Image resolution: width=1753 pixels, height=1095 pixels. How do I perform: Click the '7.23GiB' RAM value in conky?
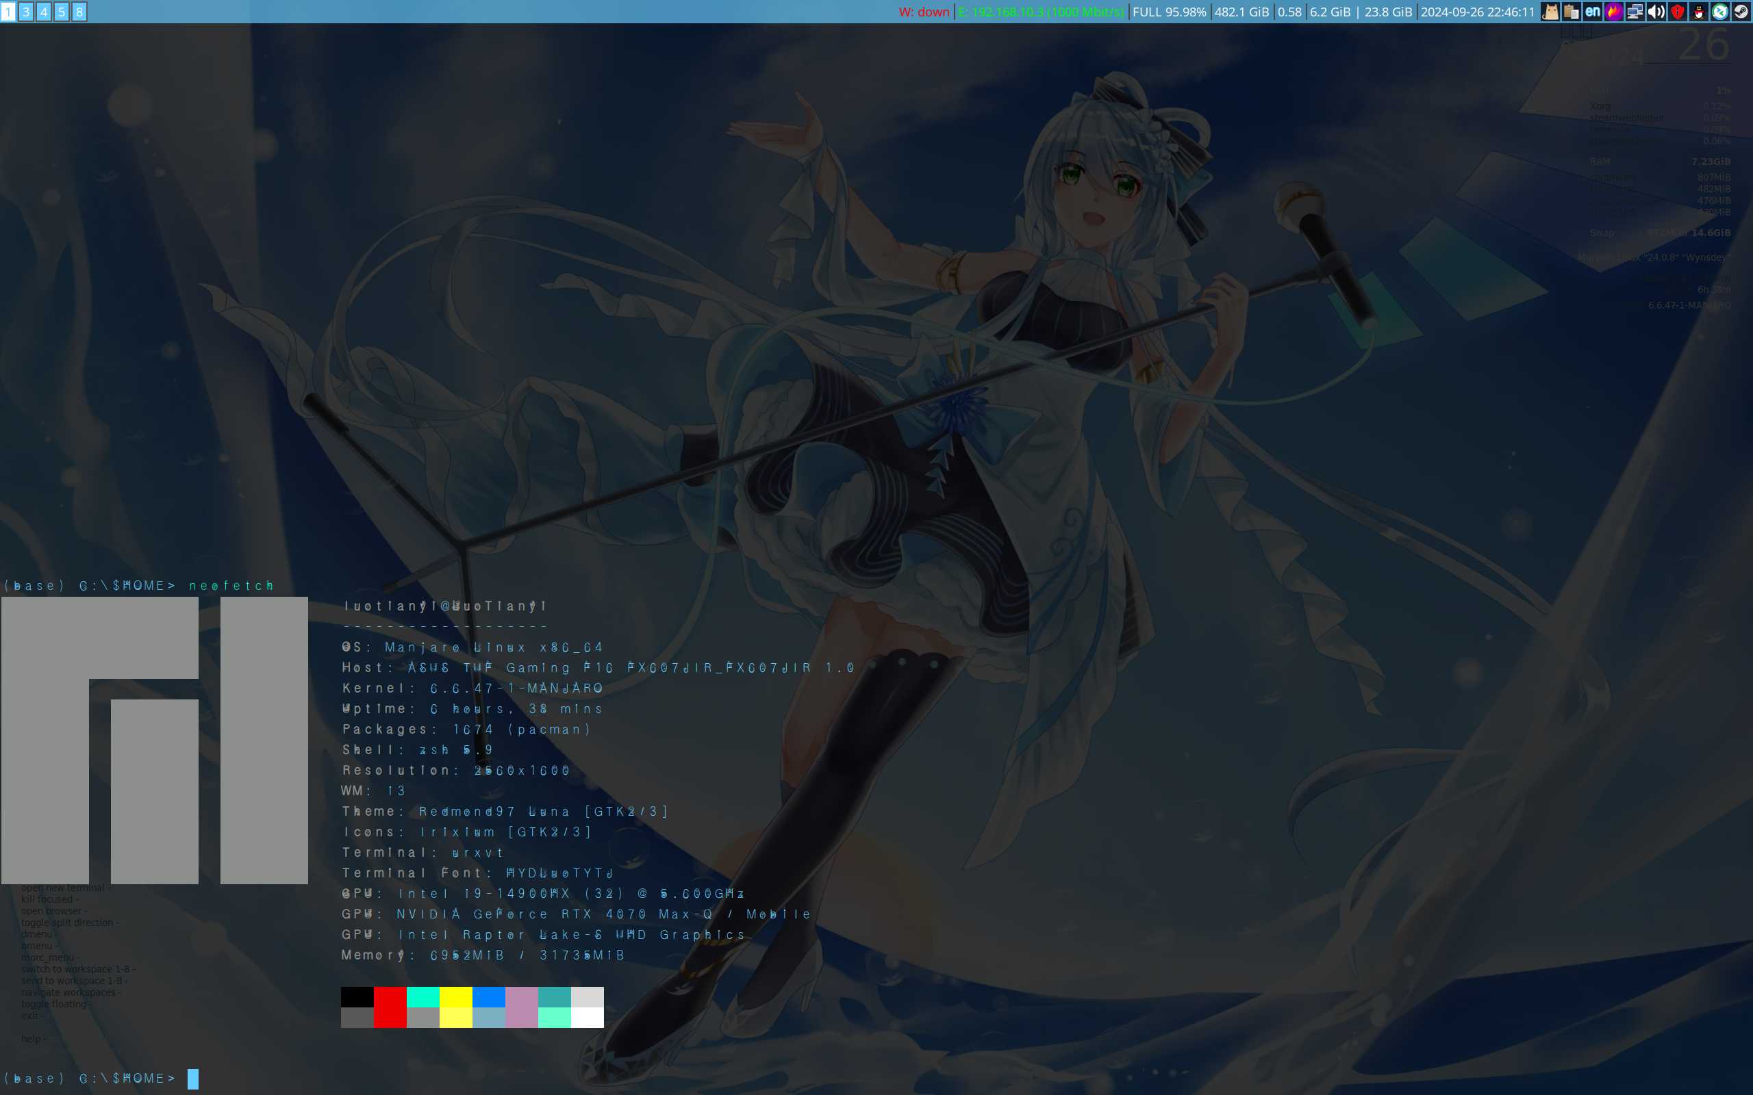click(1711, 162)
